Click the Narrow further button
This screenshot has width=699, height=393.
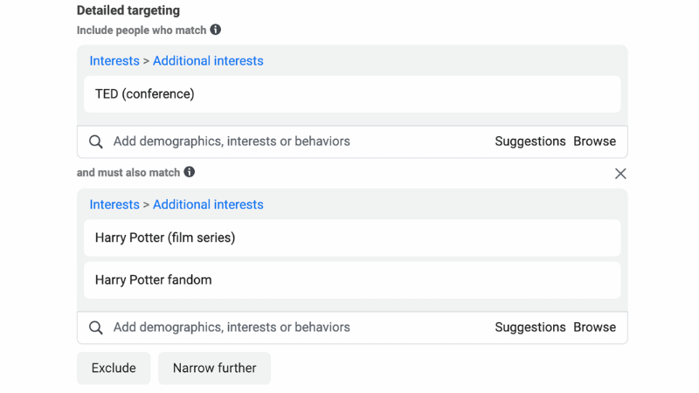click(214, 368)
